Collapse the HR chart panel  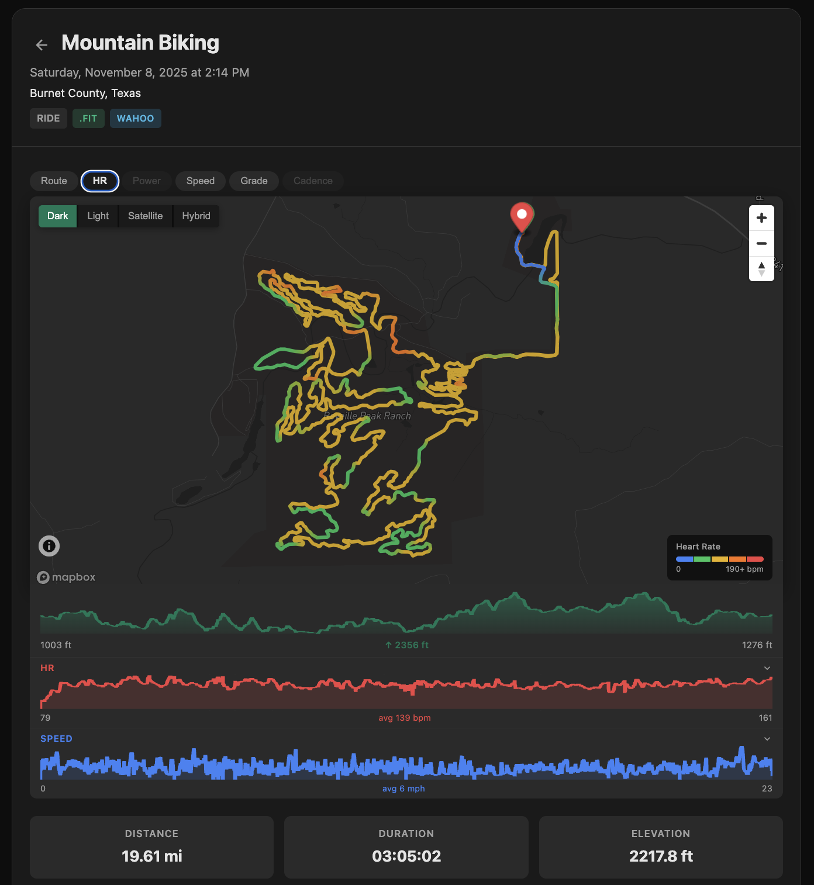[x=767, y=668]
